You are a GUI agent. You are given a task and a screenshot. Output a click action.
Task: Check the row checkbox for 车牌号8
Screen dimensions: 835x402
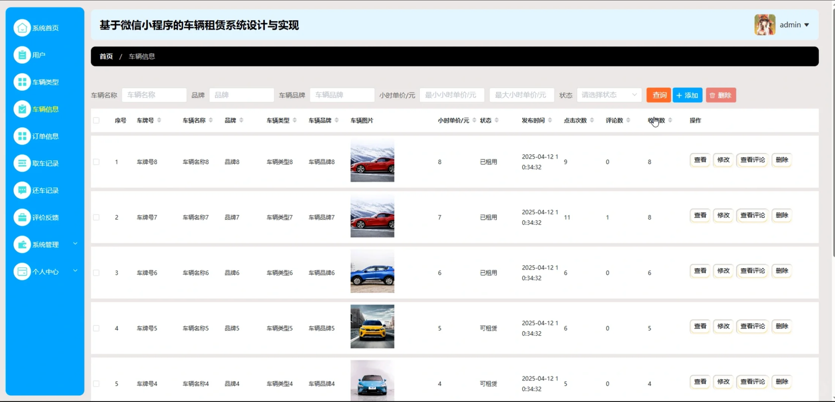coord(97,162)
